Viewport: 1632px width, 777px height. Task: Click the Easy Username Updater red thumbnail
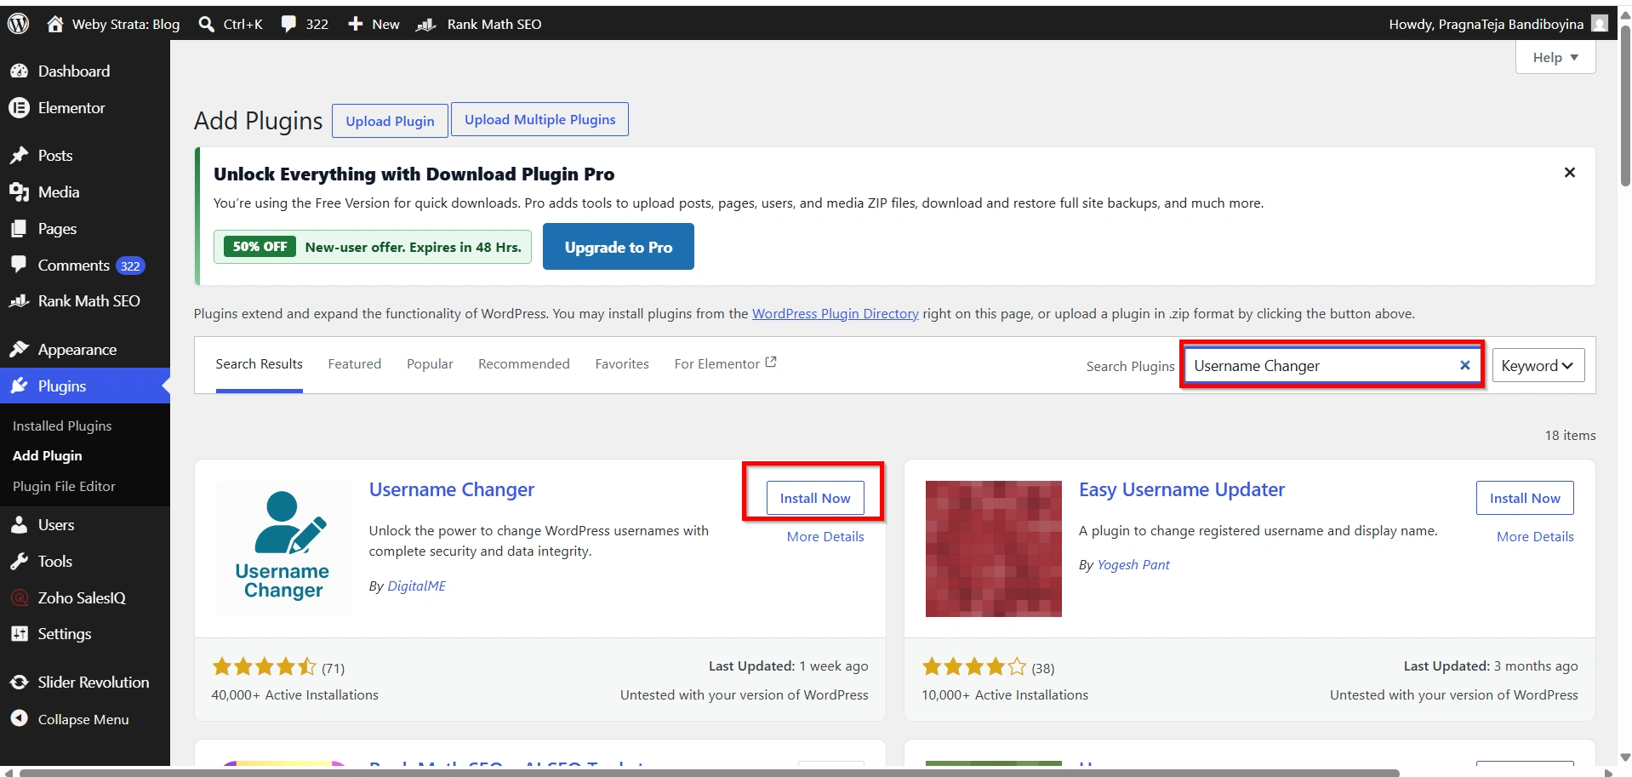pyautogui.click(x=994, y=549)
